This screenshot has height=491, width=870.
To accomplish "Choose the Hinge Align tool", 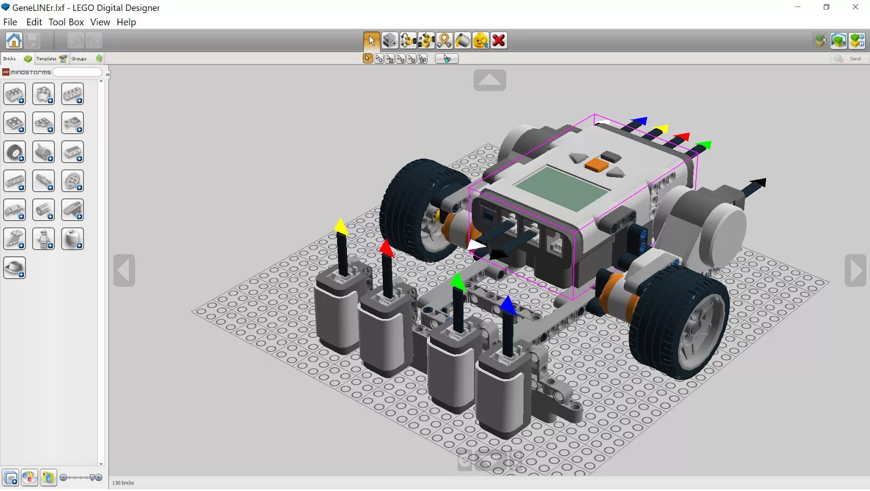I will coord(426,41).
